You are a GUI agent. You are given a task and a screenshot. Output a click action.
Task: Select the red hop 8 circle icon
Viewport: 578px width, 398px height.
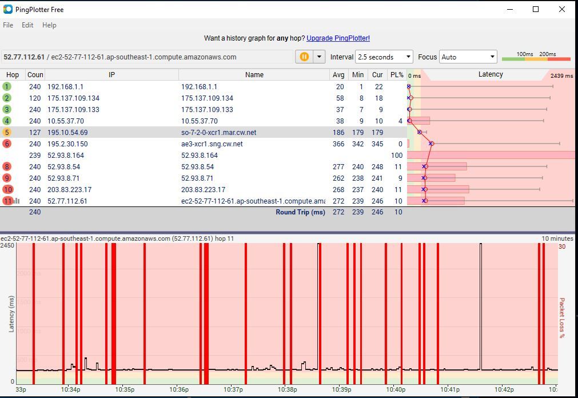[x=7, y=166]
